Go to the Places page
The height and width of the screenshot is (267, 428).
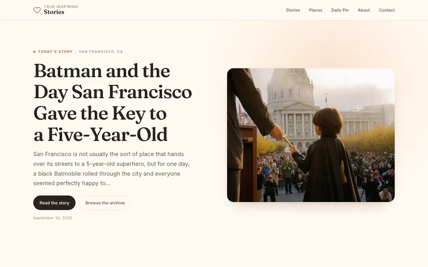tap(316, 10)
